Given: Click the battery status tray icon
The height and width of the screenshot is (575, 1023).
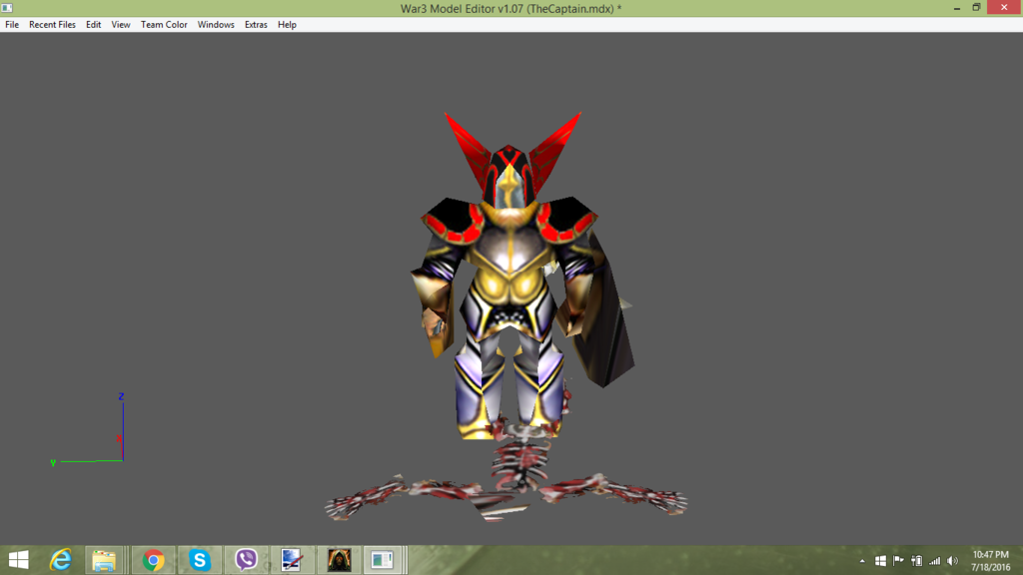Looking at the screenshot, I should (917, 561).
